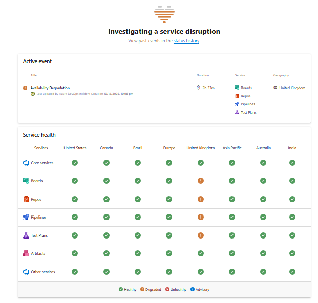
Task: Click the Test Plans icon in Service health
Action: 26,235
